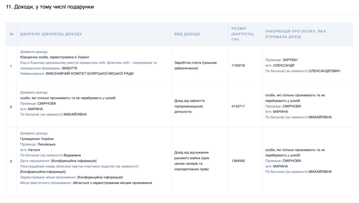The image size is (359, 203).
Task: Click the registry code 36263776
Action: pos(69,68)
